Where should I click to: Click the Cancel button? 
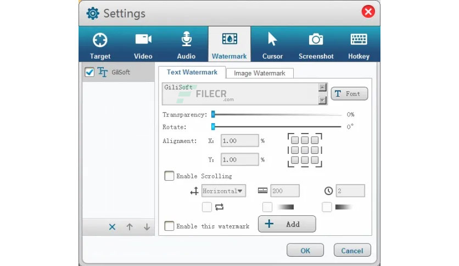[x=352, y=250]
